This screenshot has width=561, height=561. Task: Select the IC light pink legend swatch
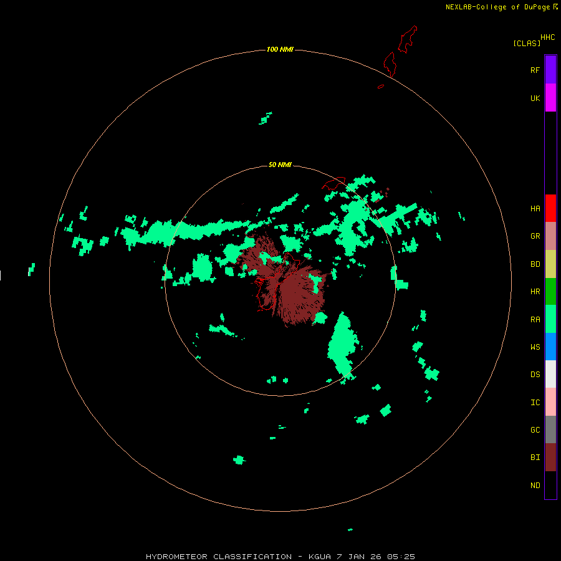(x=550, y=402)
